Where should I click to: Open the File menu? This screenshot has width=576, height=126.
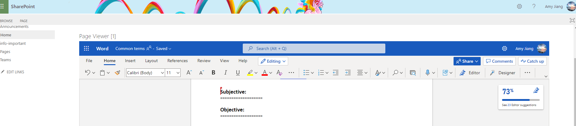pyautogui.click(x=89, y=61)
